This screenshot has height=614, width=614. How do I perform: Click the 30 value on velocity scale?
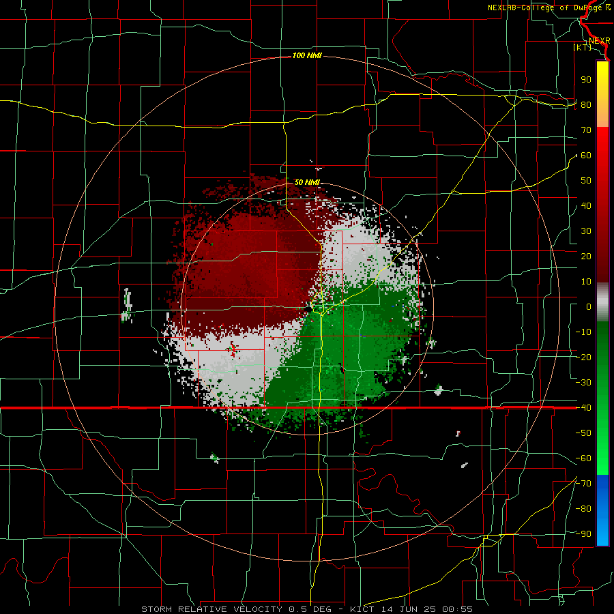586,231
